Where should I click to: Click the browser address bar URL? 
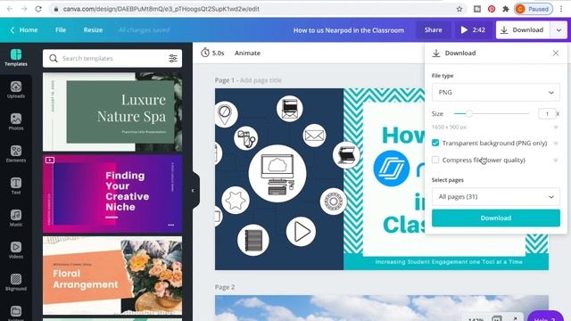click(x=161, y=9)
